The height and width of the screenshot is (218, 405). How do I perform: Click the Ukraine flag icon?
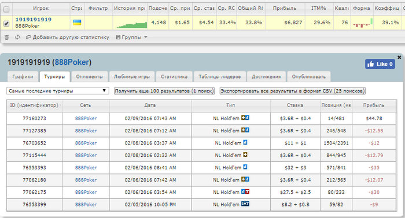point(77,23)
